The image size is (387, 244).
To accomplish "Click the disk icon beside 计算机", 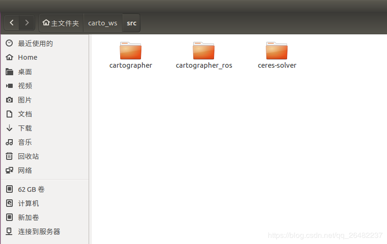I will point(9,203).
